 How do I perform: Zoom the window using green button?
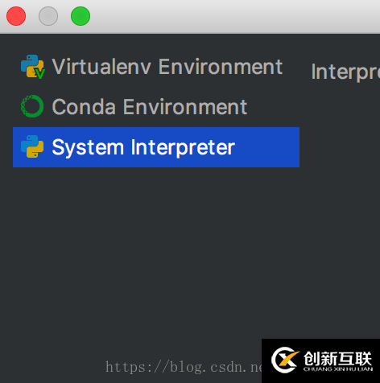(81, 16)
